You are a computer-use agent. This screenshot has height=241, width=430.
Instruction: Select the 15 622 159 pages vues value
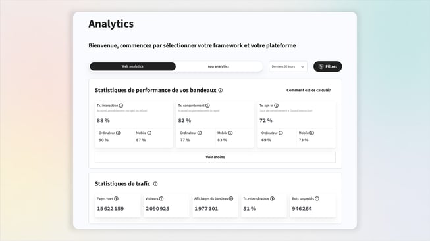click(x=110, y=209)
